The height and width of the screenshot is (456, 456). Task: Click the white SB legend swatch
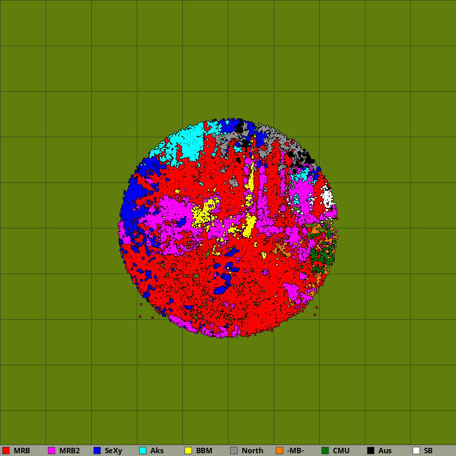click(x=416, y=451)
